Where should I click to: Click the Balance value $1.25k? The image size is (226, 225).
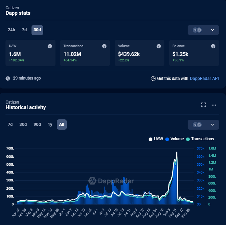[180, 54]
